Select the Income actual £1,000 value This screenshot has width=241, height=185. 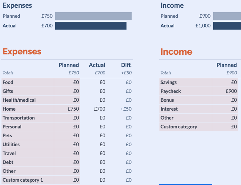click(203, 26)
